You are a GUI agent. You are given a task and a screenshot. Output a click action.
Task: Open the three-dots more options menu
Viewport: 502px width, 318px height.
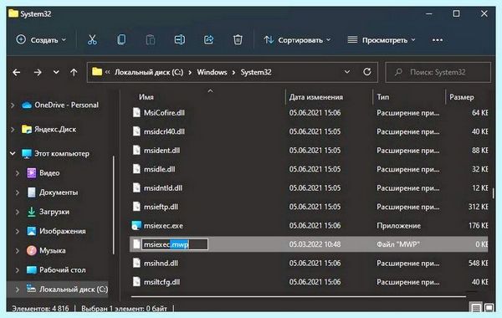[438, 40]
